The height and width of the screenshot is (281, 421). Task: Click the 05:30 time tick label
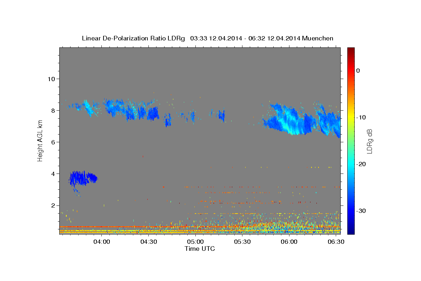coord(242,242)
